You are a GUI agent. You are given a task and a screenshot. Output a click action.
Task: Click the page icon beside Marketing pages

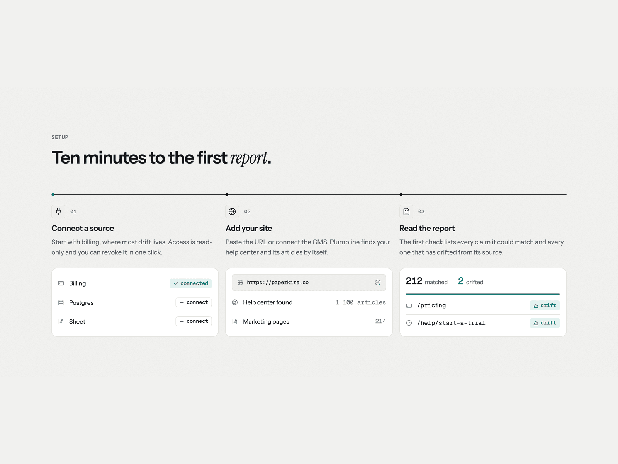tap(235, 322)
